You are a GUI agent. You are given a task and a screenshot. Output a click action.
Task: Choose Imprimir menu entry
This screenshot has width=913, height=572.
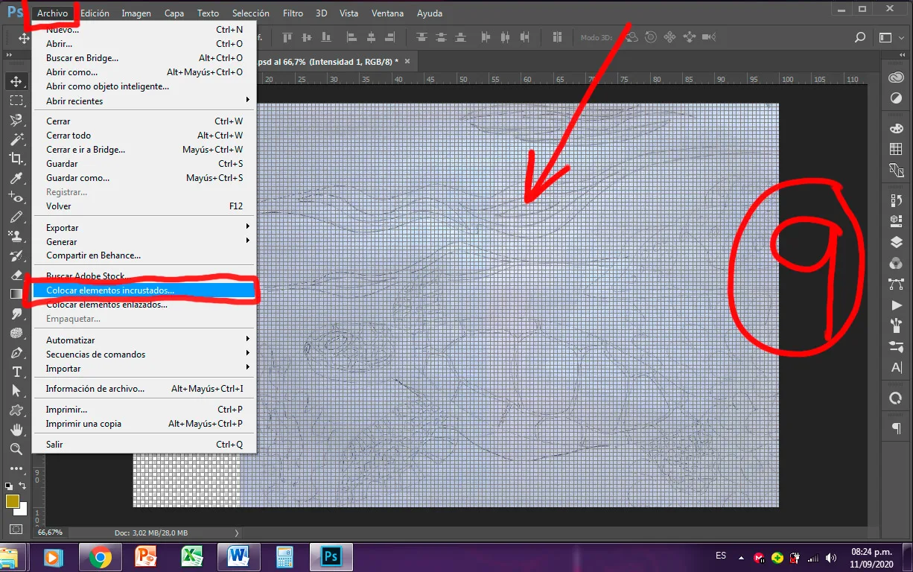(x=144, y=410)
